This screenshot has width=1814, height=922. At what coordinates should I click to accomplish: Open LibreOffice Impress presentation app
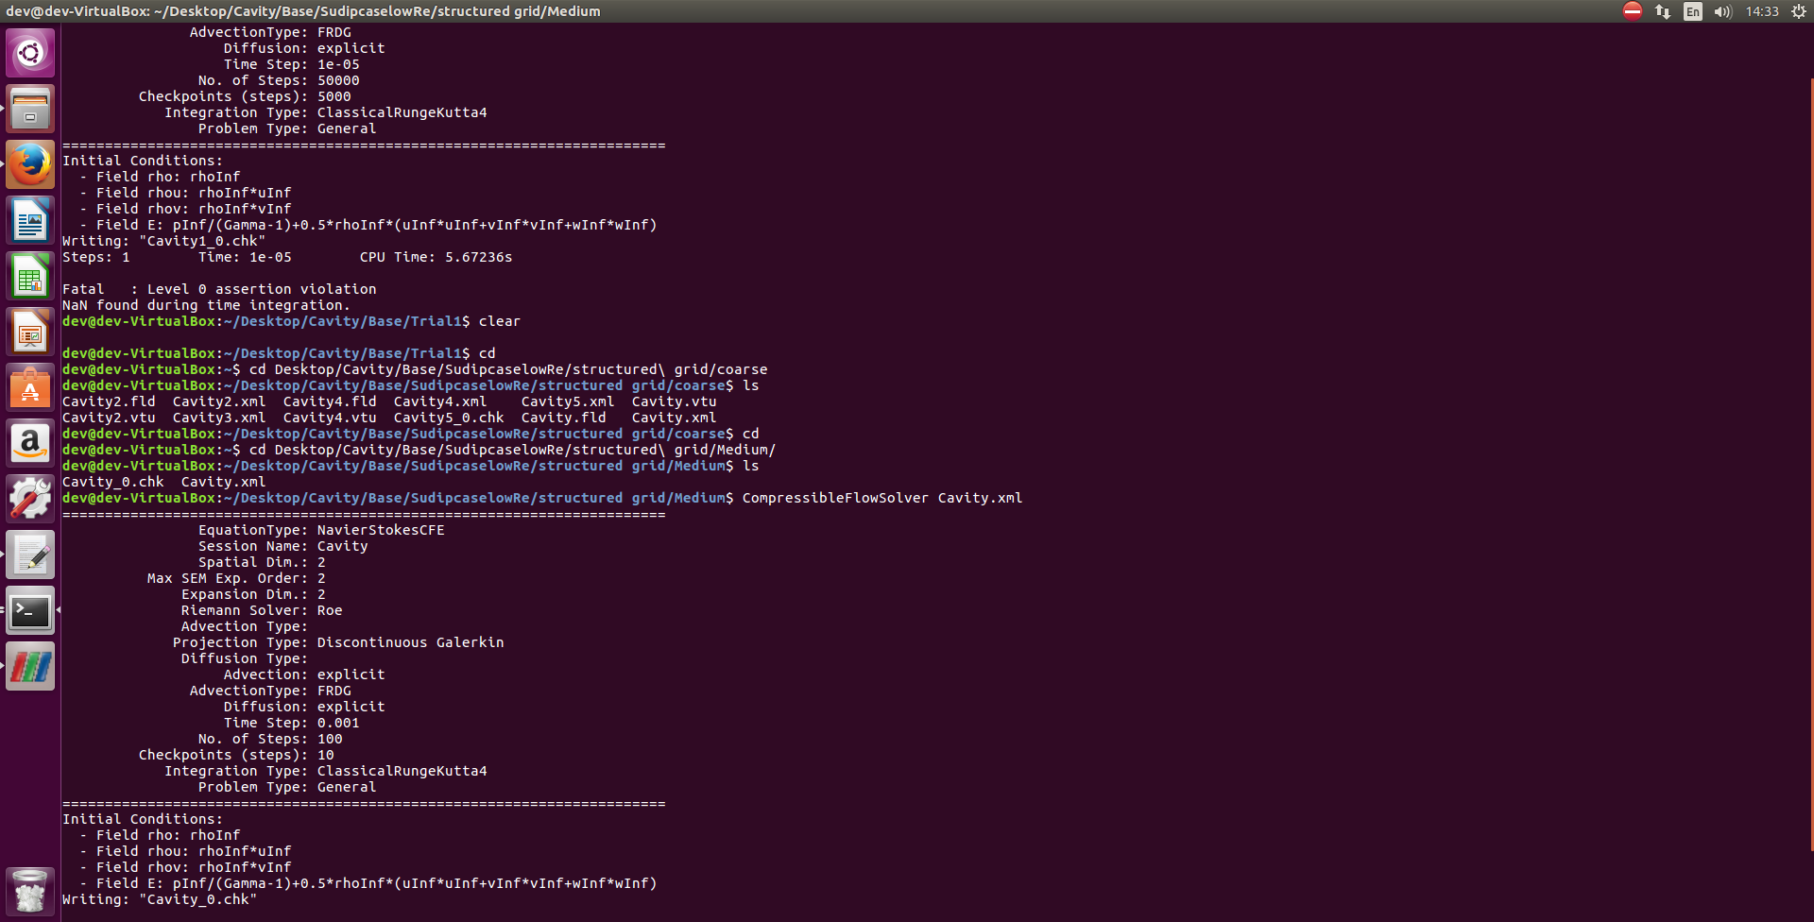pos(30,333)
